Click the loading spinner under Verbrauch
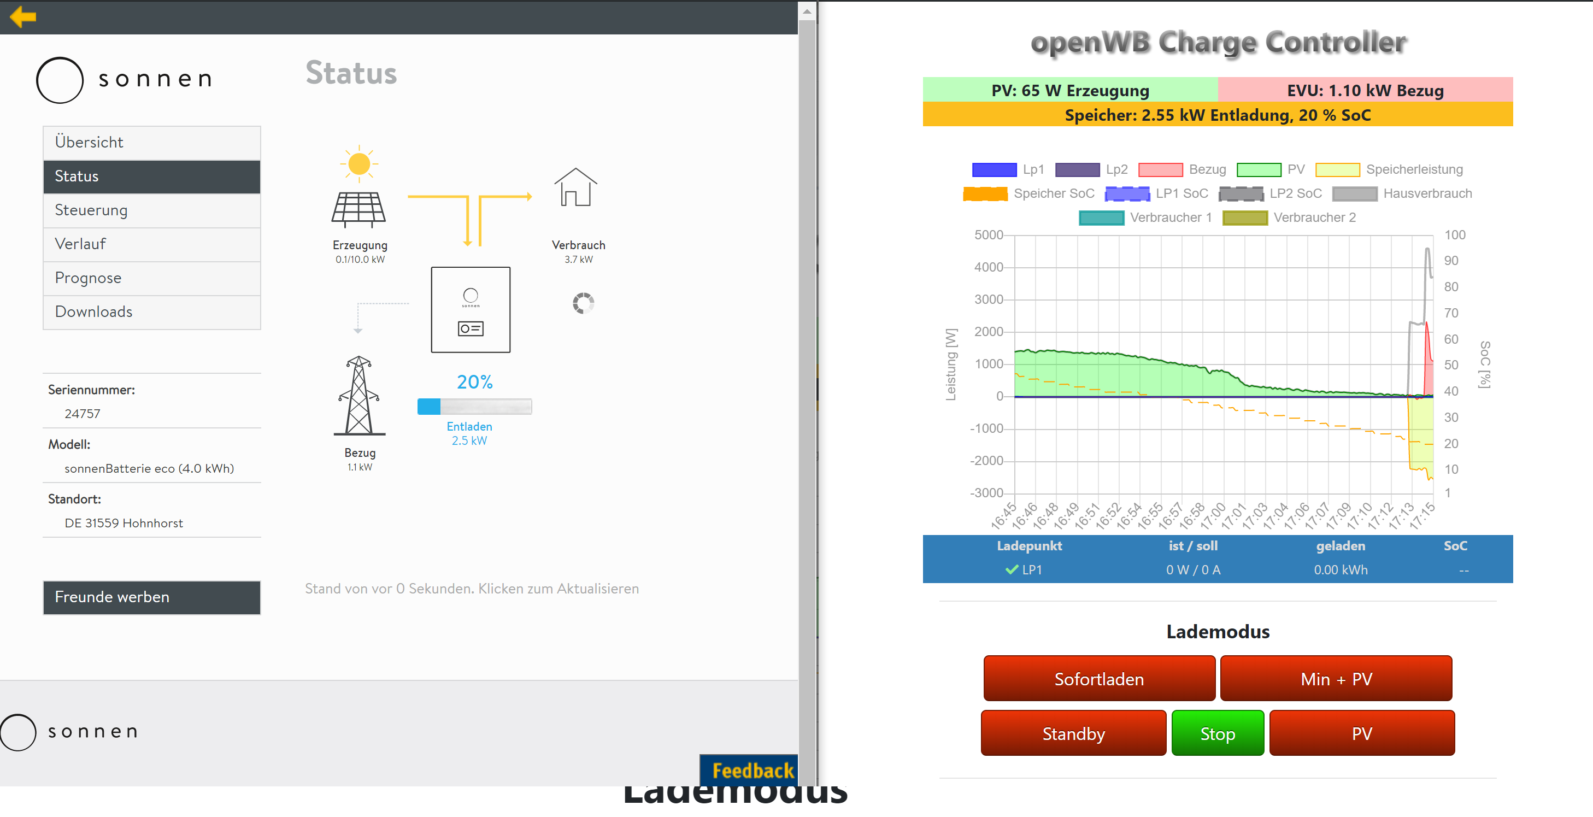1593x817 pixels. click(x=583, y=303)
